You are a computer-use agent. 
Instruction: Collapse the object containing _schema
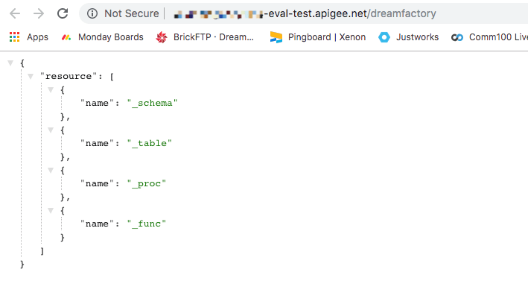click(x=51, y=89)
